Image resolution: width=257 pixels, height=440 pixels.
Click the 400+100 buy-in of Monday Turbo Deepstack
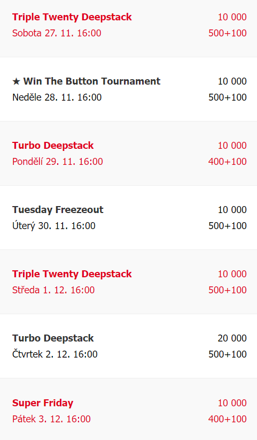click(x=227, y=162)
